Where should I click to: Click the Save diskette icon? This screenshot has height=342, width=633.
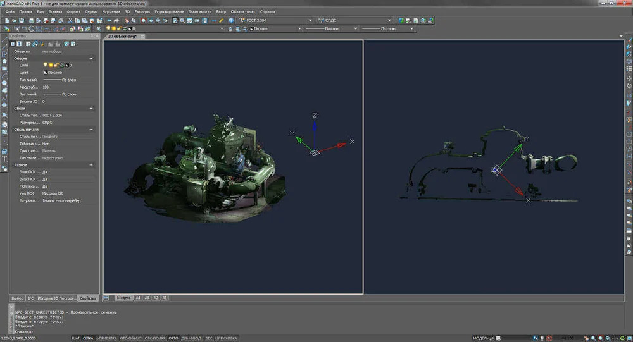(23, 20)
